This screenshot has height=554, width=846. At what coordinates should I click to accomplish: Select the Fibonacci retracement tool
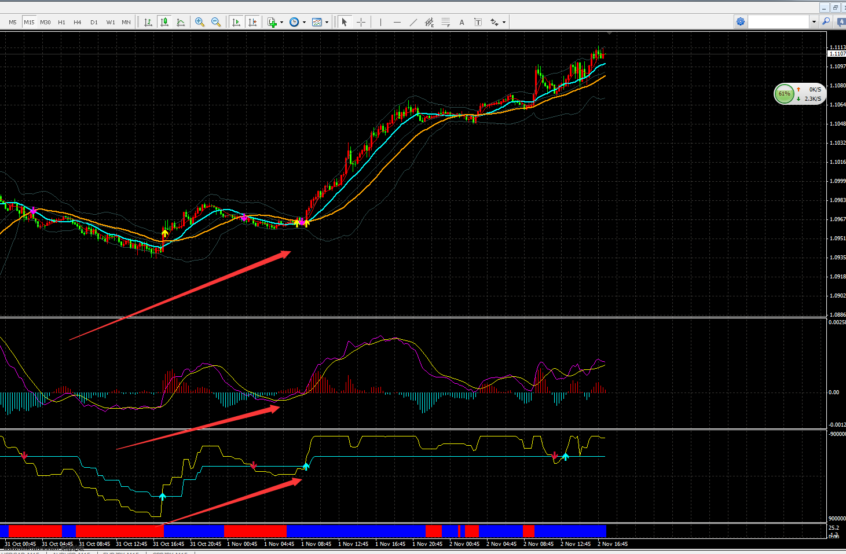pos(445,22)
